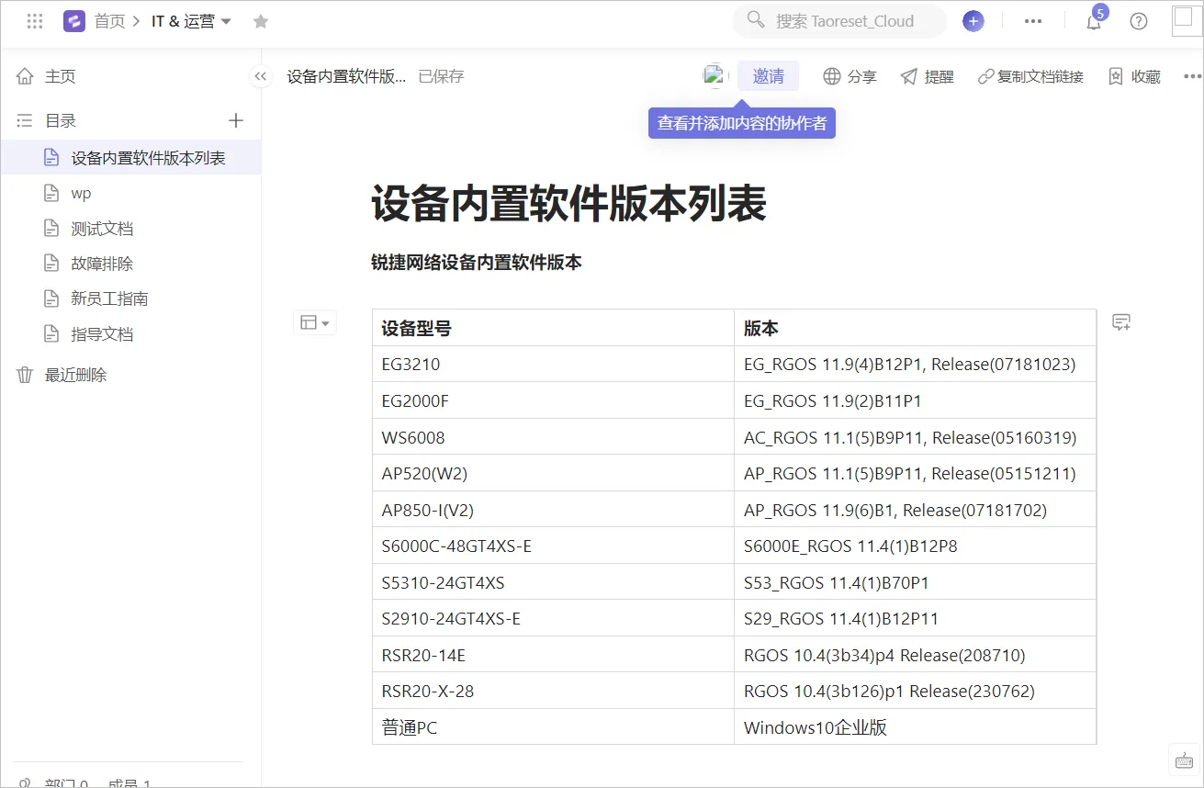Click the 提醒 remind button
This screenshot has width=1204, height=788.
[927, 76]
